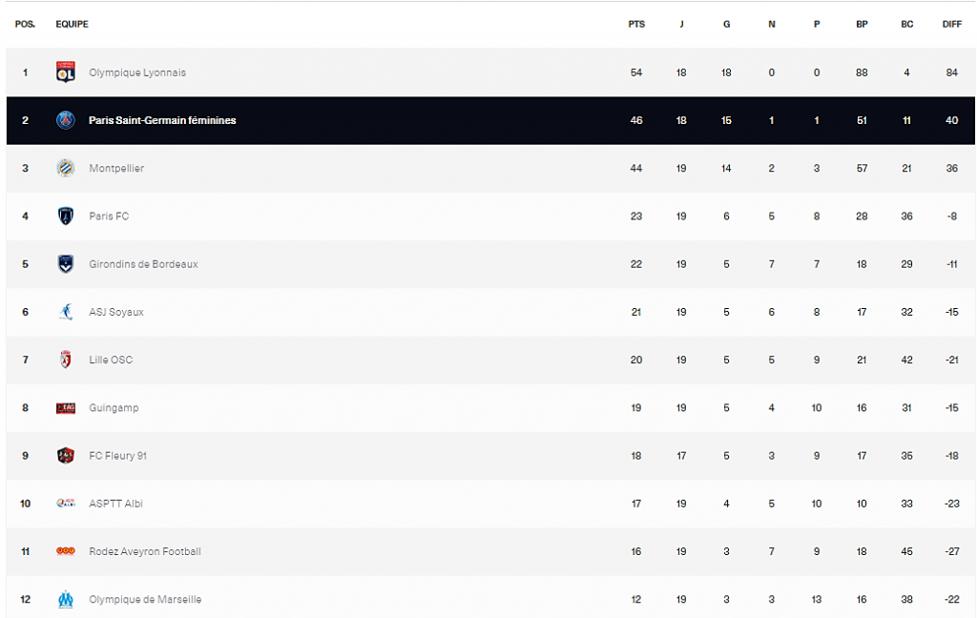Click the Guingamp club logo

(x=66, y=408)
